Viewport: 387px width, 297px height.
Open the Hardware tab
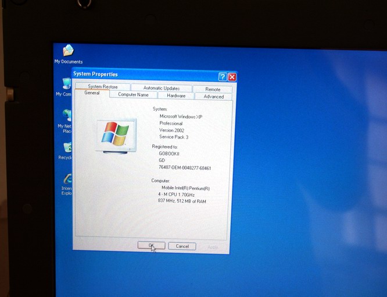[176, 96]
